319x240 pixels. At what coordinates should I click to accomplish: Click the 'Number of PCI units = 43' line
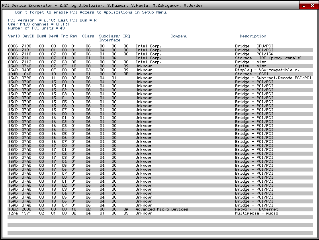[37, 28]
